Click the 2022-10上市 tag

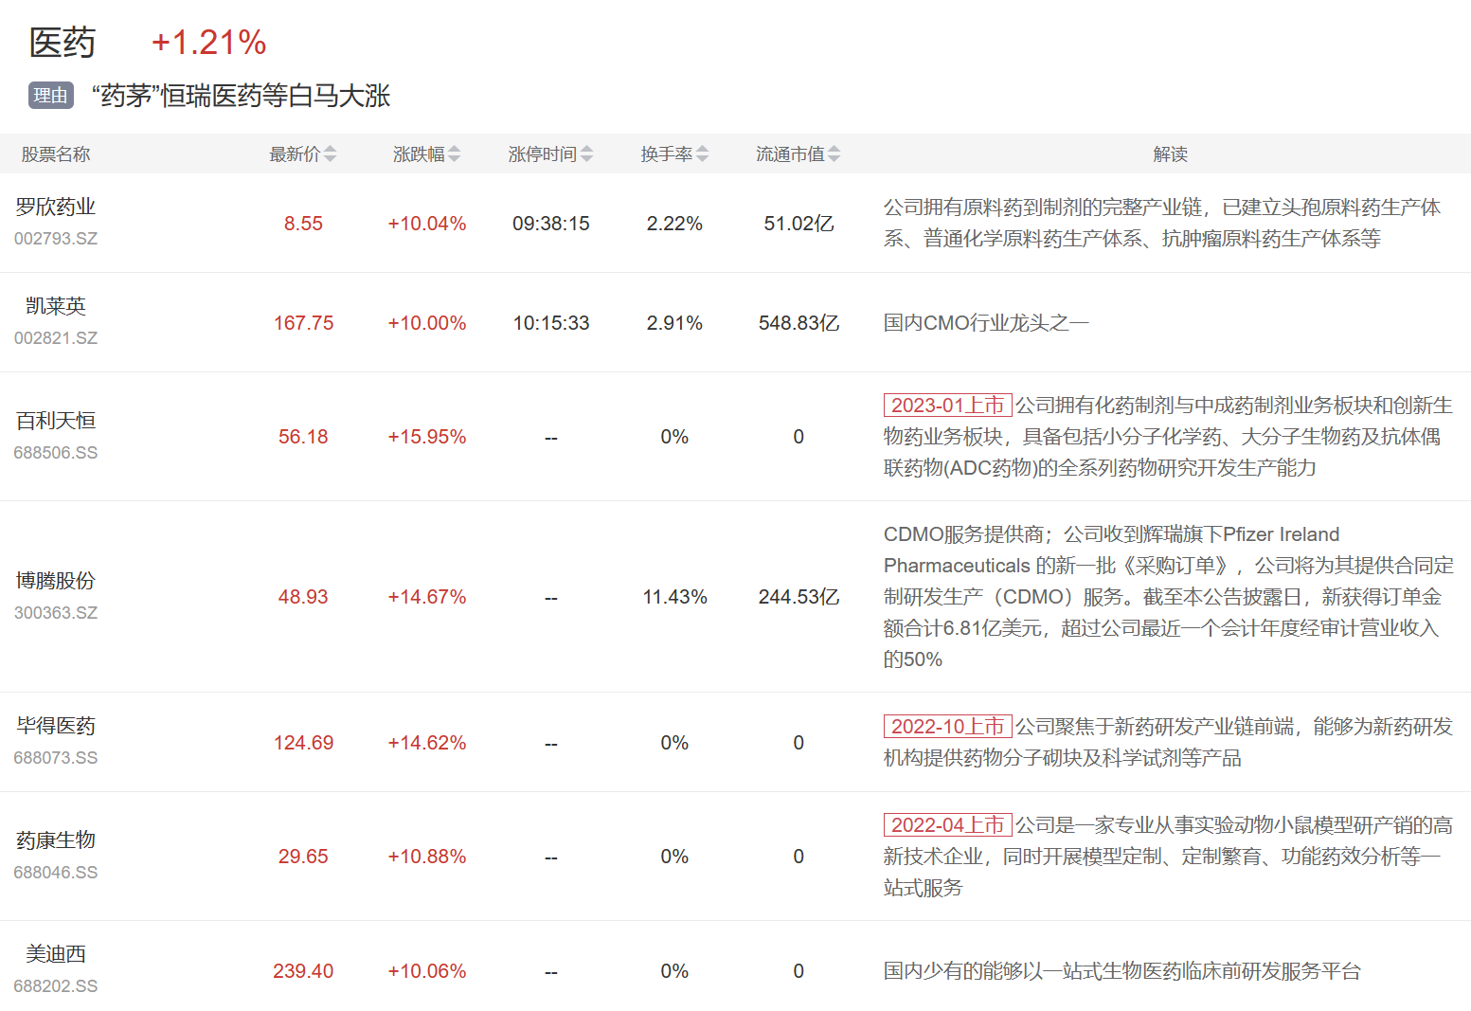pos(947,727)
